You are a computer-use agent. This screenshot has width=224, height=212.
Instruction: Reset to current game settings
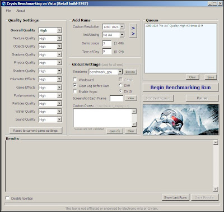coord(36,131)
